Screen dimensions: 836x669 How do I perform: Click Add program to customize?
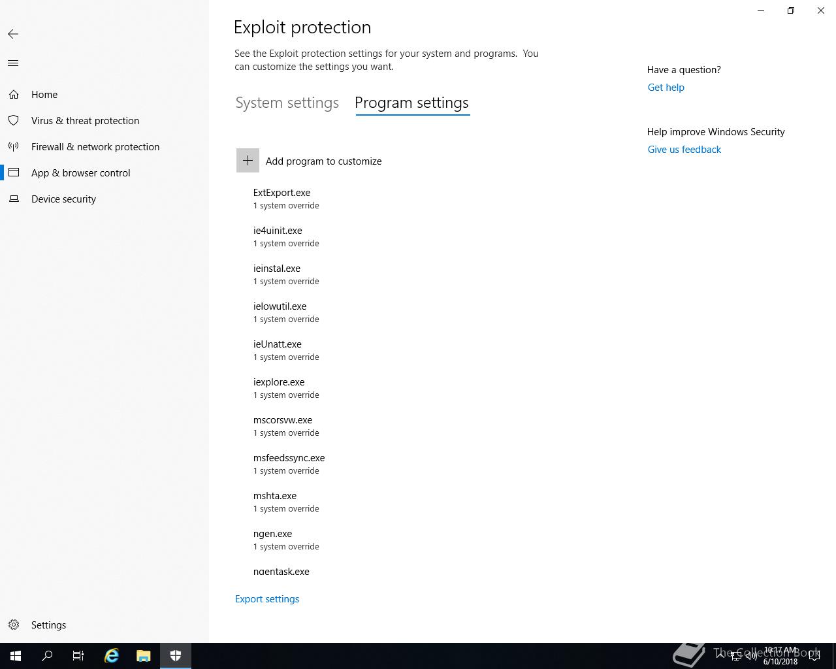click(323, 161)
